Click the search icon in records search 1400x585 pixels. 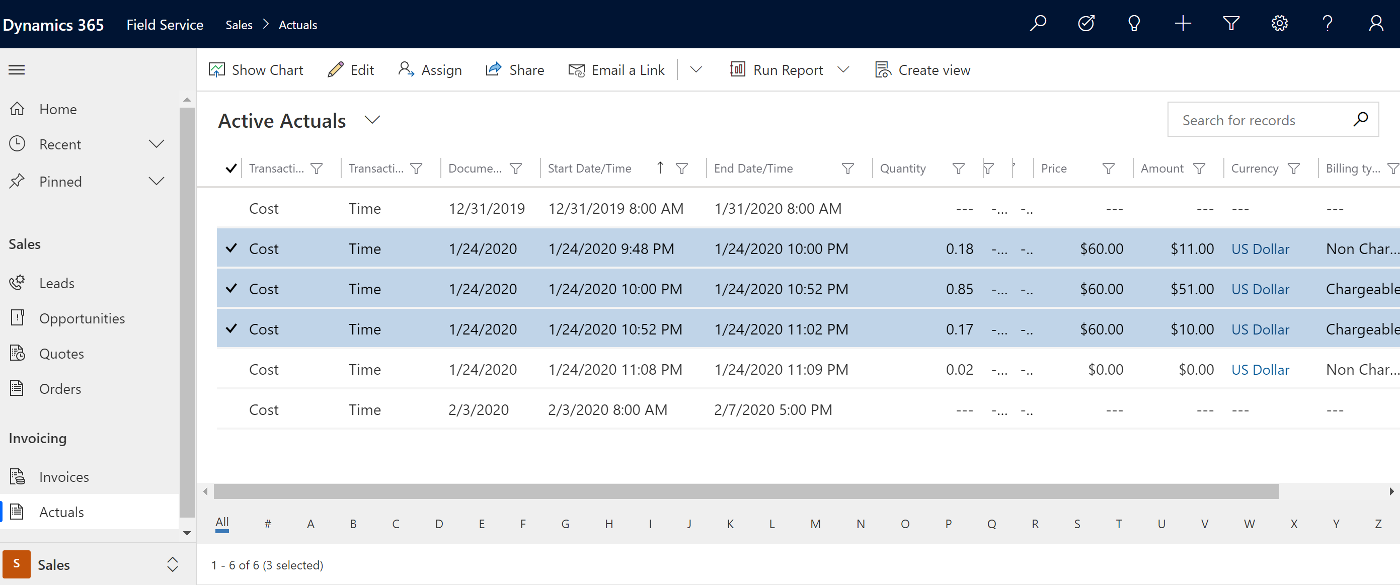pos(1363,120)
